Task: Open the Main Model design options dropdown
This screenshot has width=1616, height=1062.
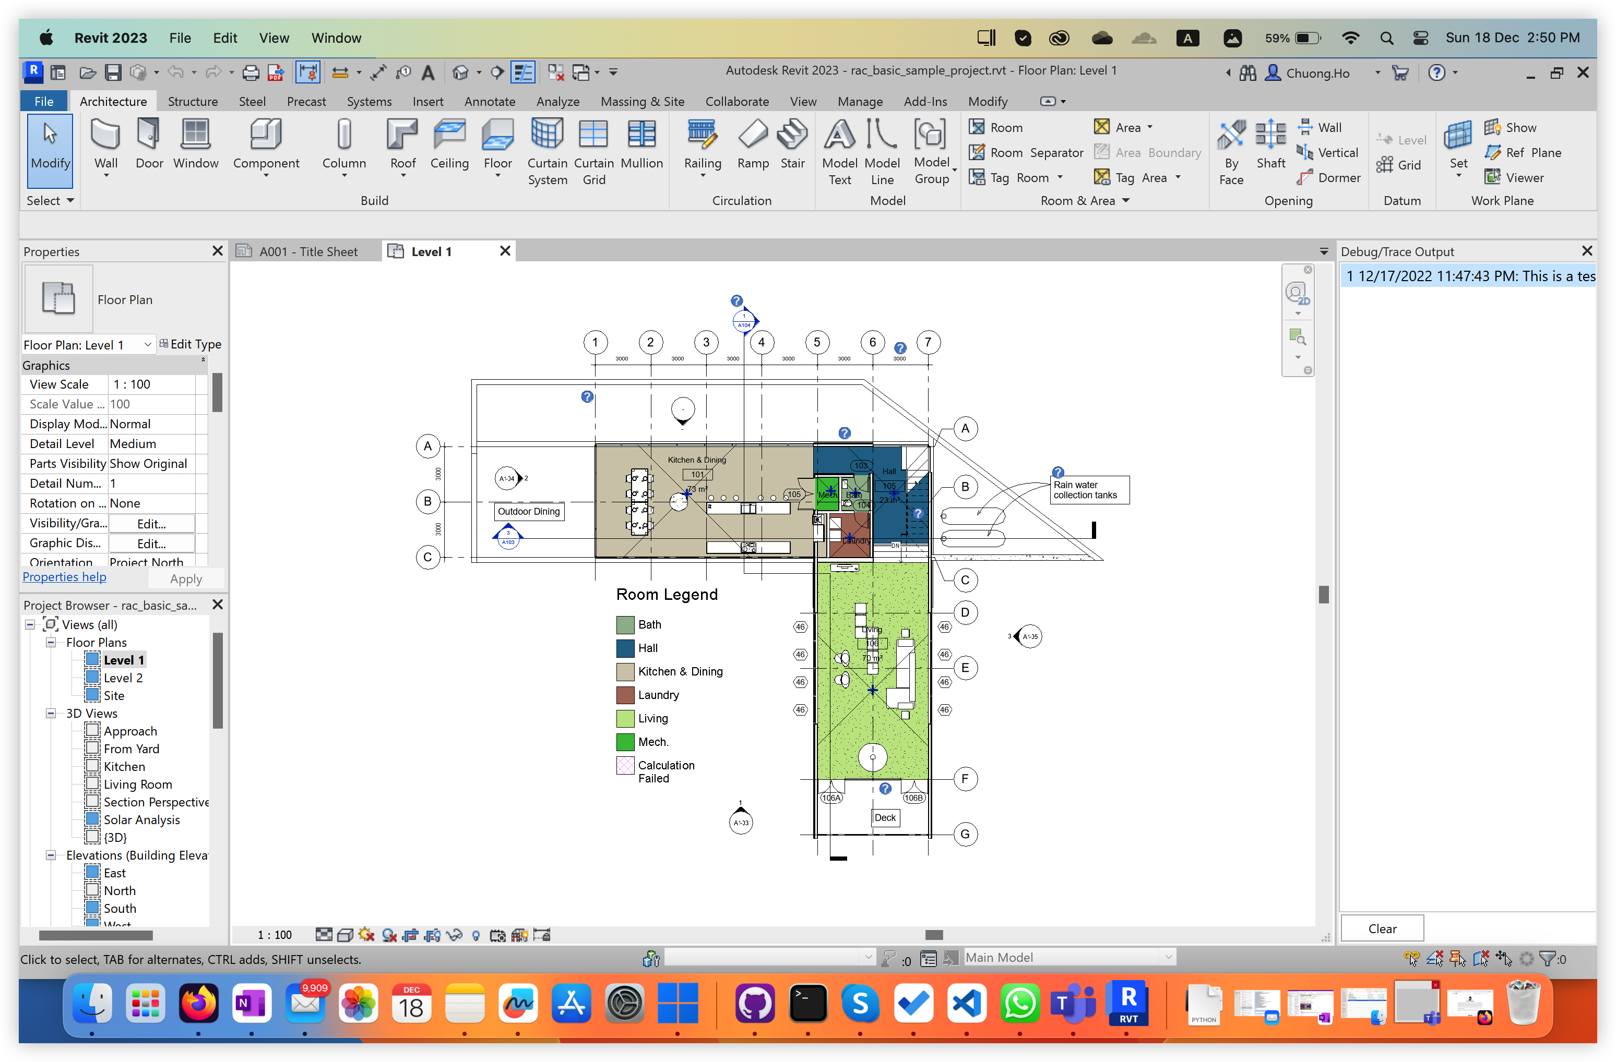Action: [x=1168, y=958]
